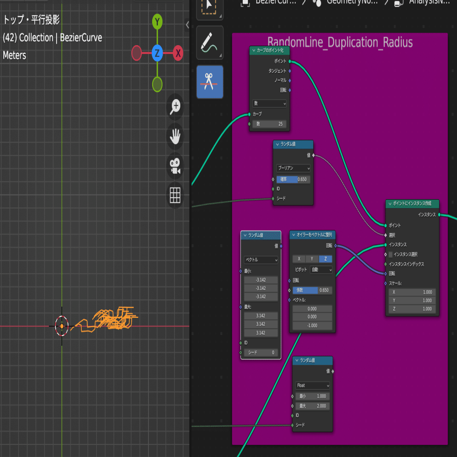Click the スケール Z 1.000 field
Screen dimensions: 457x457
[412, 309]
